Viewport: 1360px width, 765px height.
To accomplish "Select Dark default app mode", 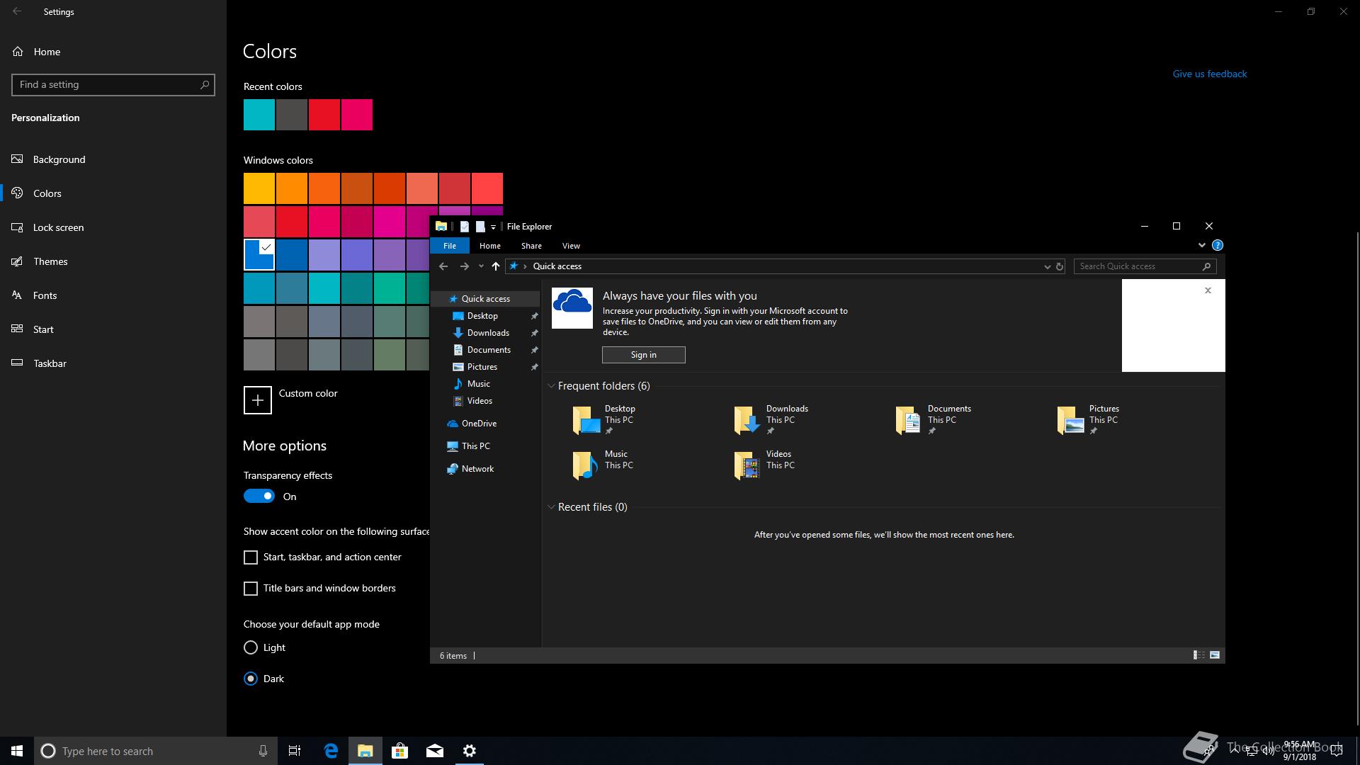I will [x=251, y=679].
